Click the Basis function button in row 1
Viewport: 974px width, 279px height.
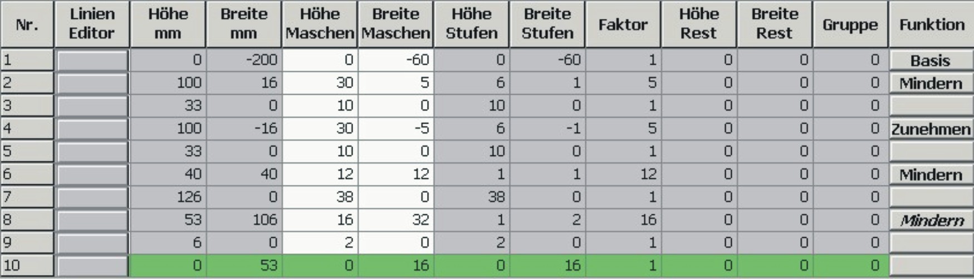click(931, 60)
